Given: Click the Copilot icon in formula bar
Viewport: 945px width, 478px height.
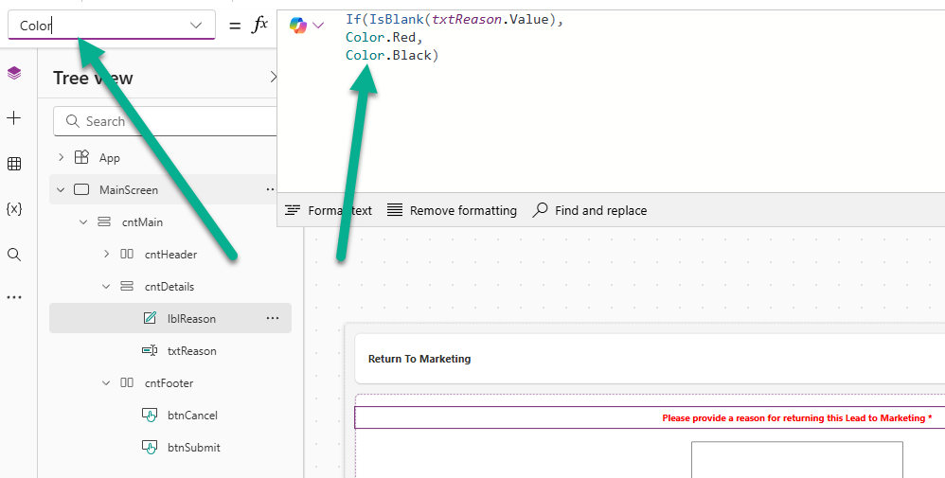Looking at the screenshot, I should [298, 26].
